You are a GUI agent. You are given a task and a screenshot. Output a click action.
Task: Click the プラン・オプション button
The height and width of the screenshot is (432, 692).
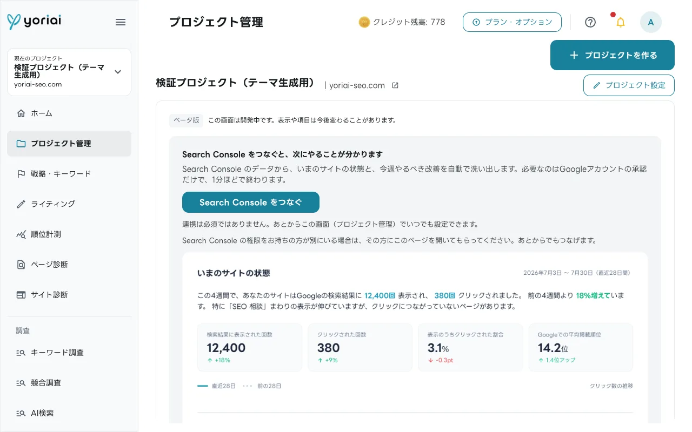(512, 22)
